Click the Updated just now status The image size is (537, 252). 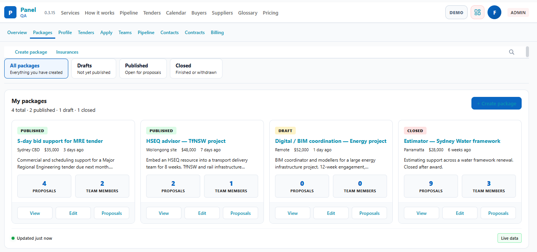[x=32, y=238]
